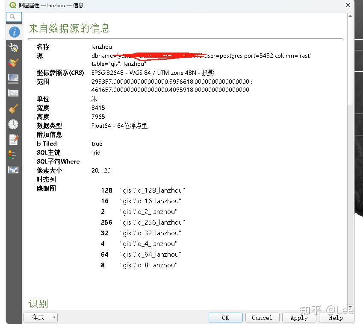Open the Temporal clock icon
The height and width of the screenshot is (325, 363).
(x=13, y=124)
